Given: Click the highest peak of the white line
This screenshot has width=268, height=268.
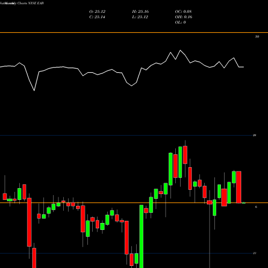Looking at the screenshot, I should 180,50.
